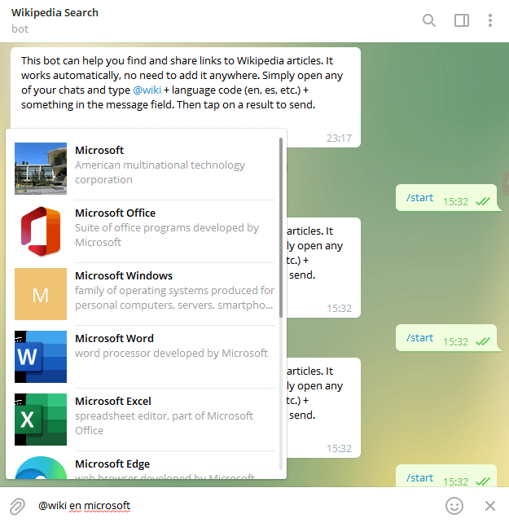This screenshot has height=523, width=509.
Task: Click 'word processor developed by Microsoft' description
Action: click(172, 353)
